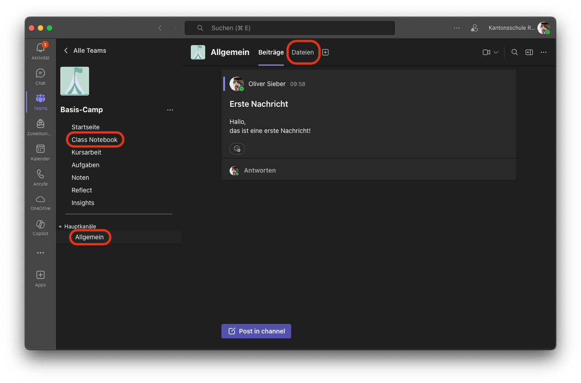Viewport: 581px width, 383px height.
Task: Open the people/contacts icon in title bar
Action: point(474,28)
